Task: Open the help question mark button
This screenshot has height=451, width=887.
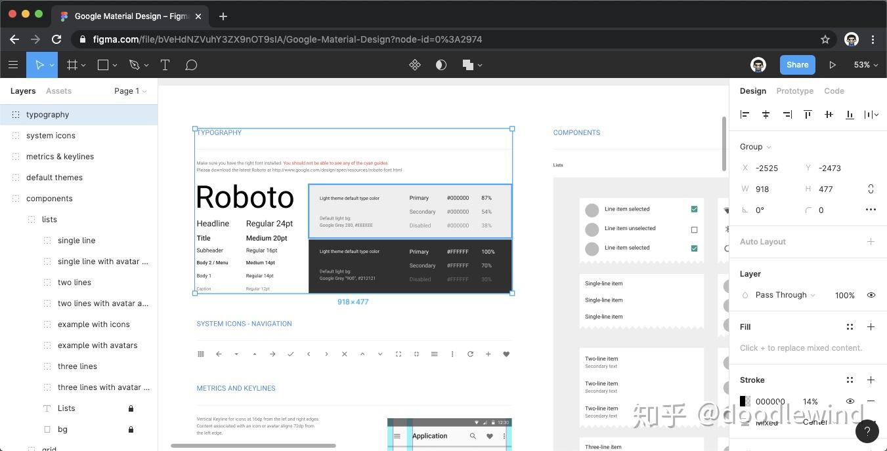Action: pyautogui.click(x=867, y=431)
